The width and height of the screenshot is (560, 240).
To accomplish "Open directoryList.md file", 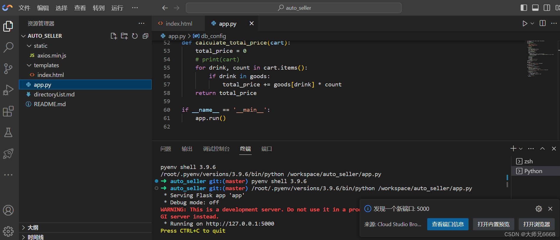I will pyautogui.click(x=54, y=94).
